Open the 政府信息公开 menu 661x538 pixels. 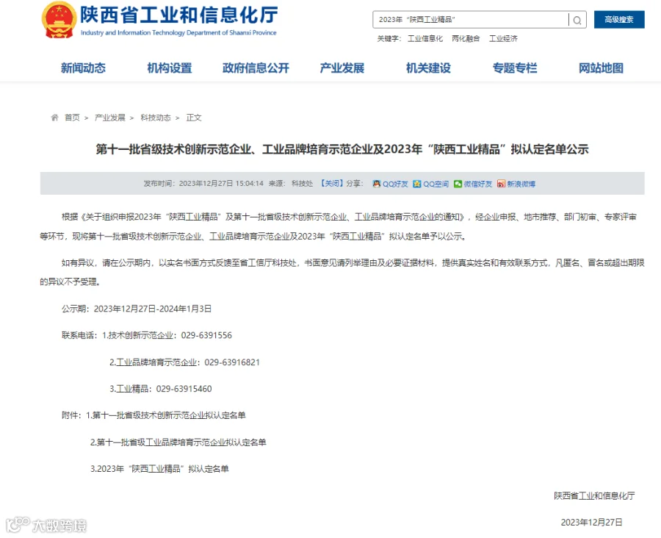point(256,68)
